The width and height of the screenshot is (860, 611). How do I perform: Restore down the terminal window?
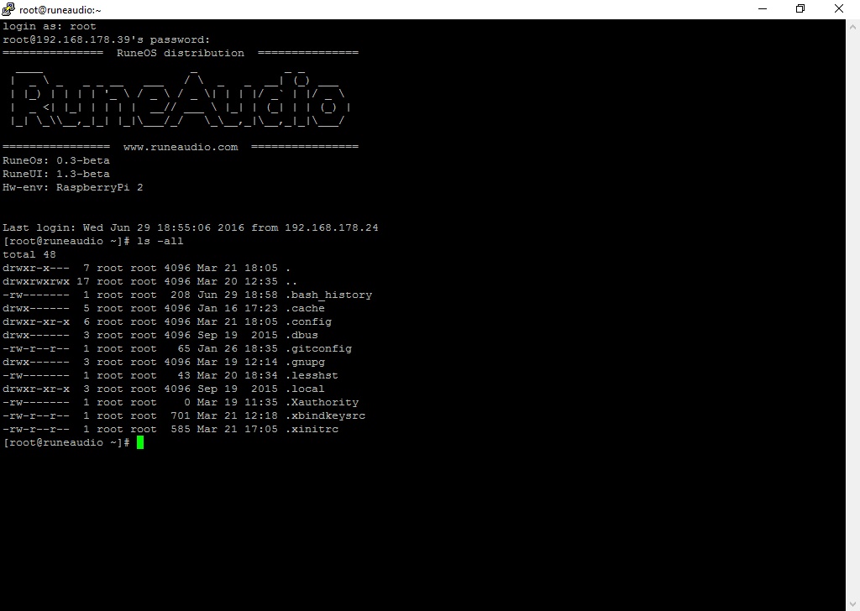click(800, 9)
